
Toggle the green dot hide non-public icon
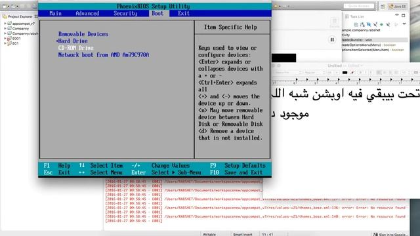381,25
